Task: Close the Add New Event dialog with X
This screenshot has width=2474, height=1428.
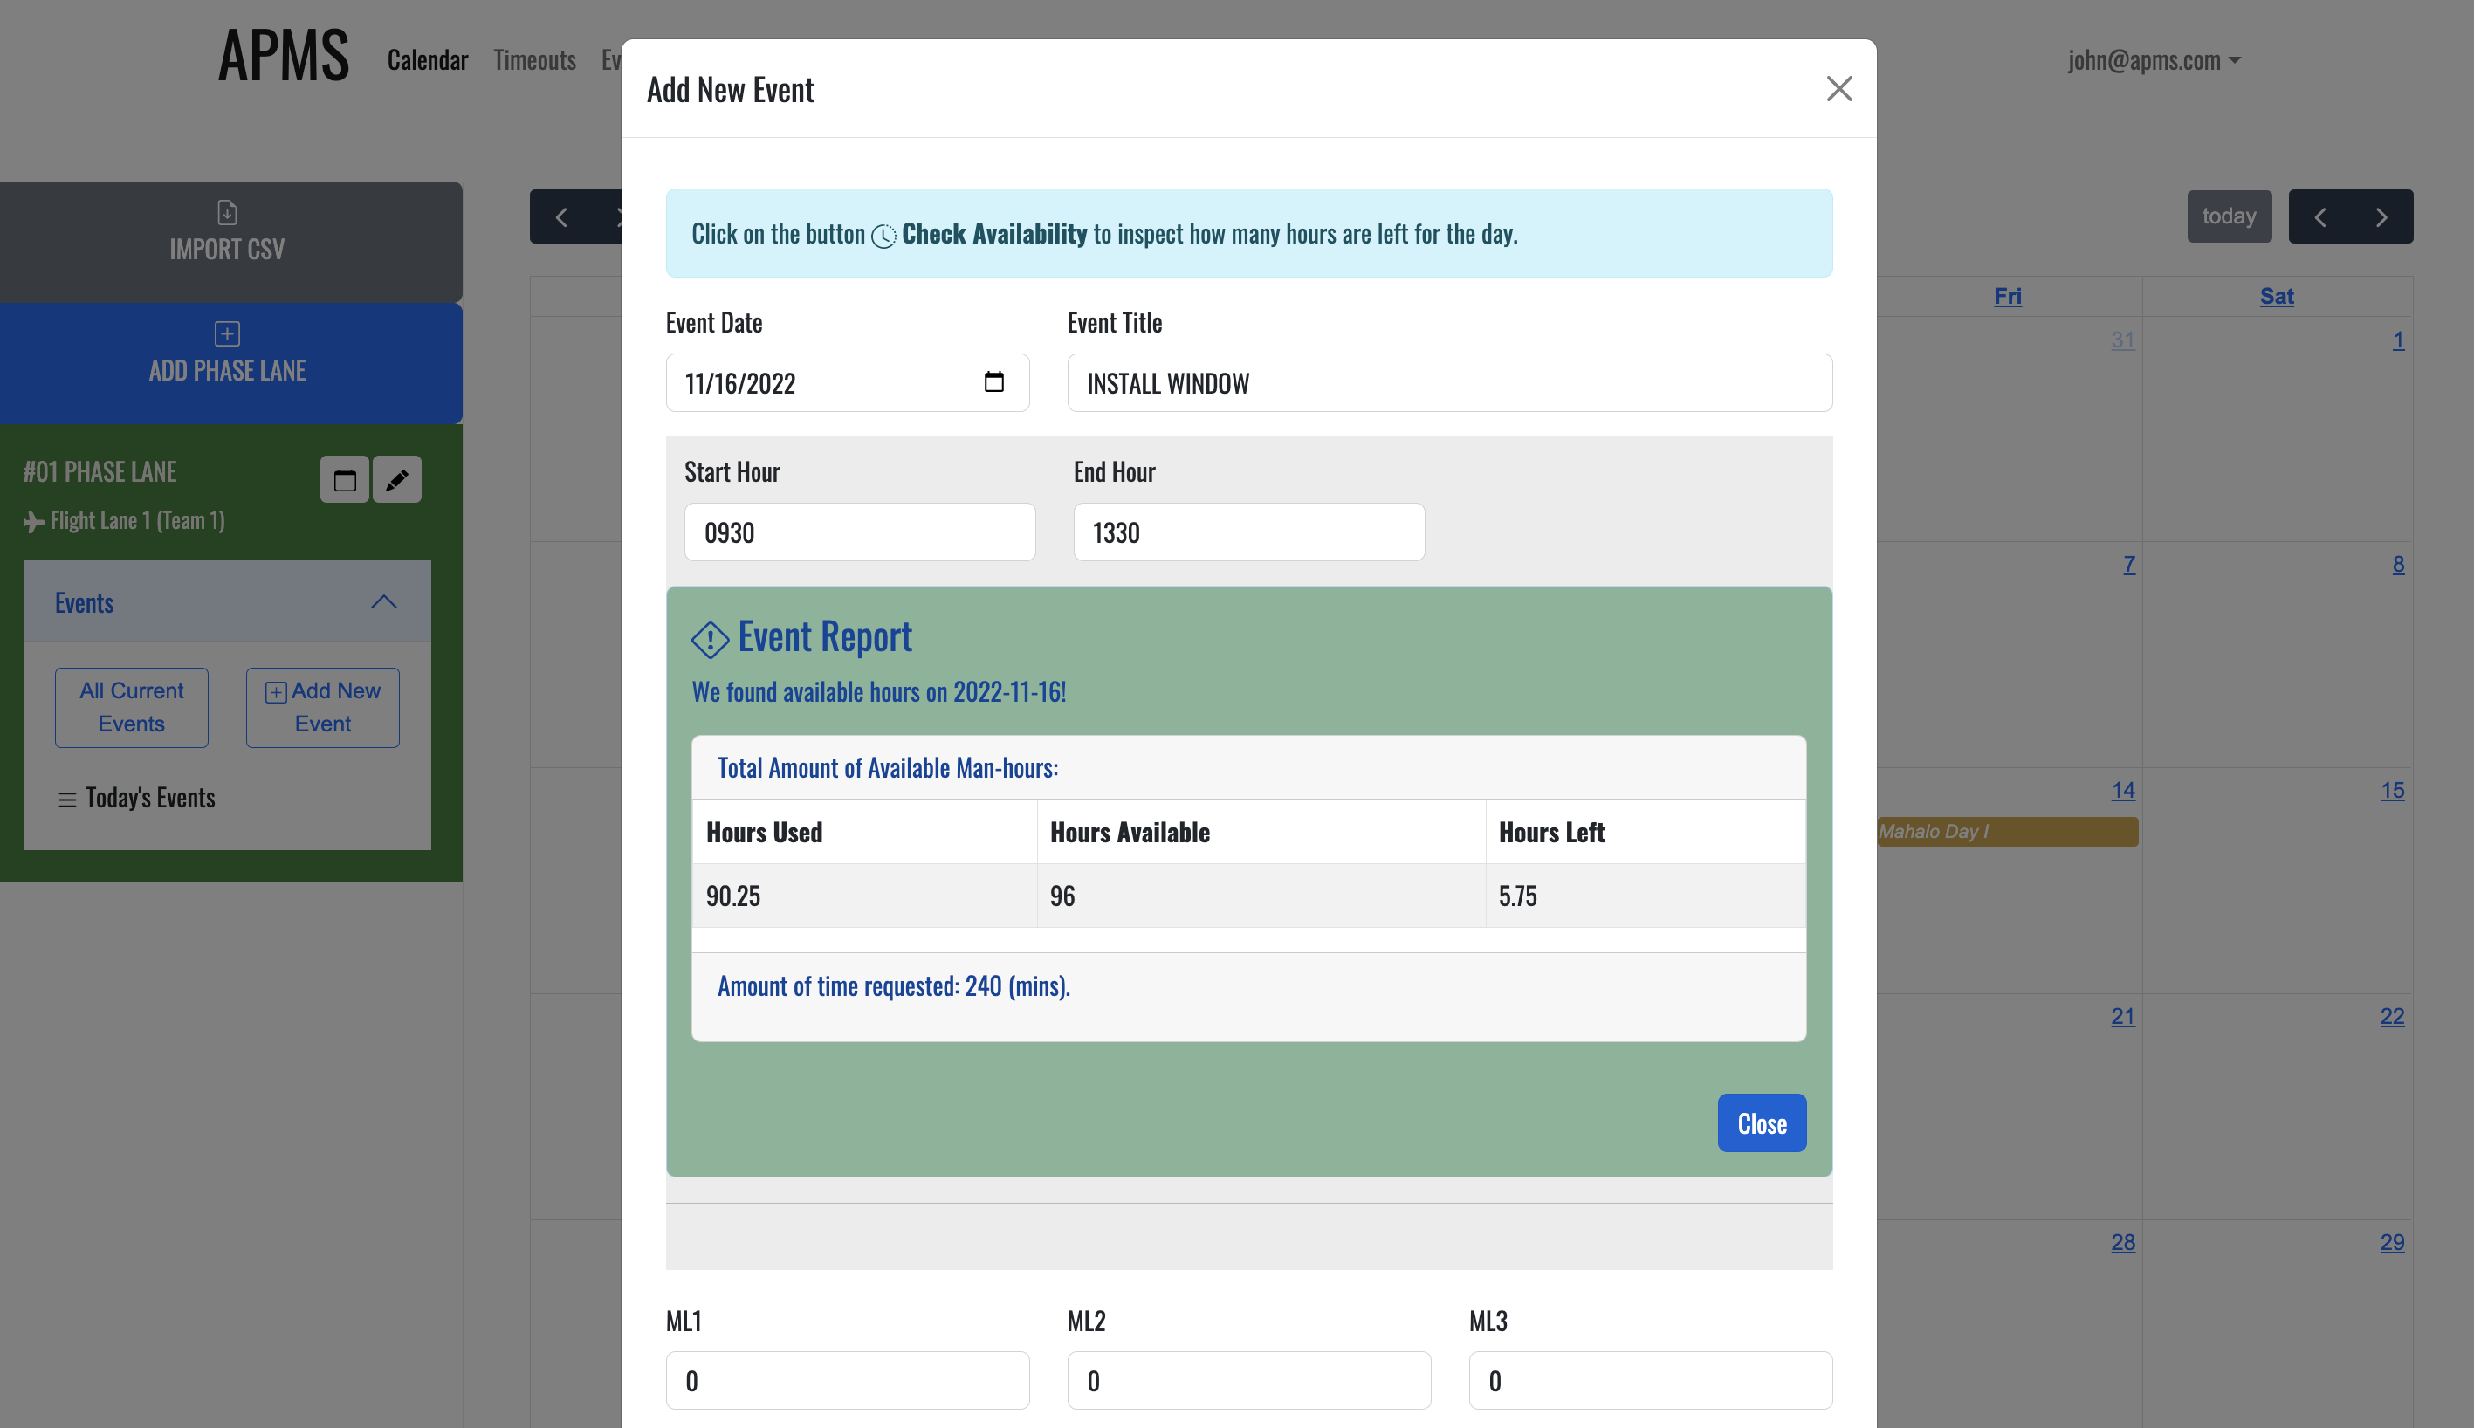Action: pyautogui.click(x=1838, y=89)
